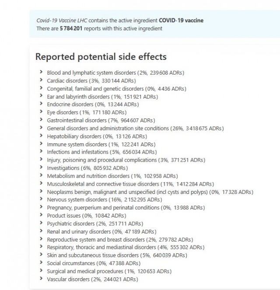Expand Blood and lymphatic system disorders
The width and height of the screenshot is (280, 290).
point(41,72)
